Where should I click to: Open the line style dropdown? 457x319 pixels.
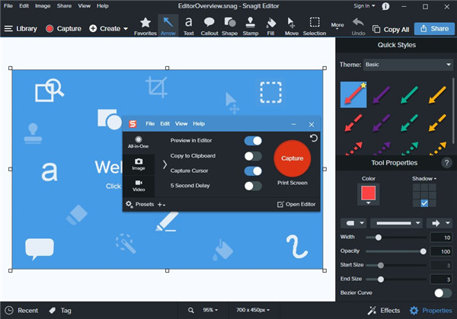(x=396, y=223)
